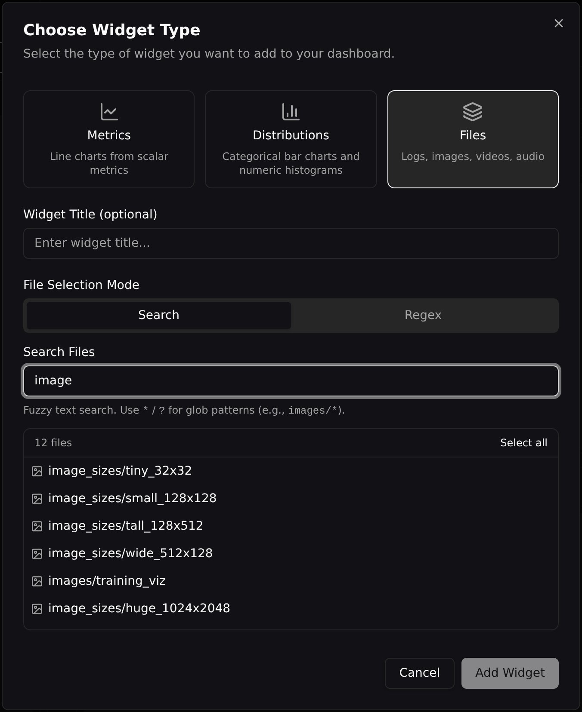Click image icon beside training_viz

pyautogui.click(x=37, y=581)
